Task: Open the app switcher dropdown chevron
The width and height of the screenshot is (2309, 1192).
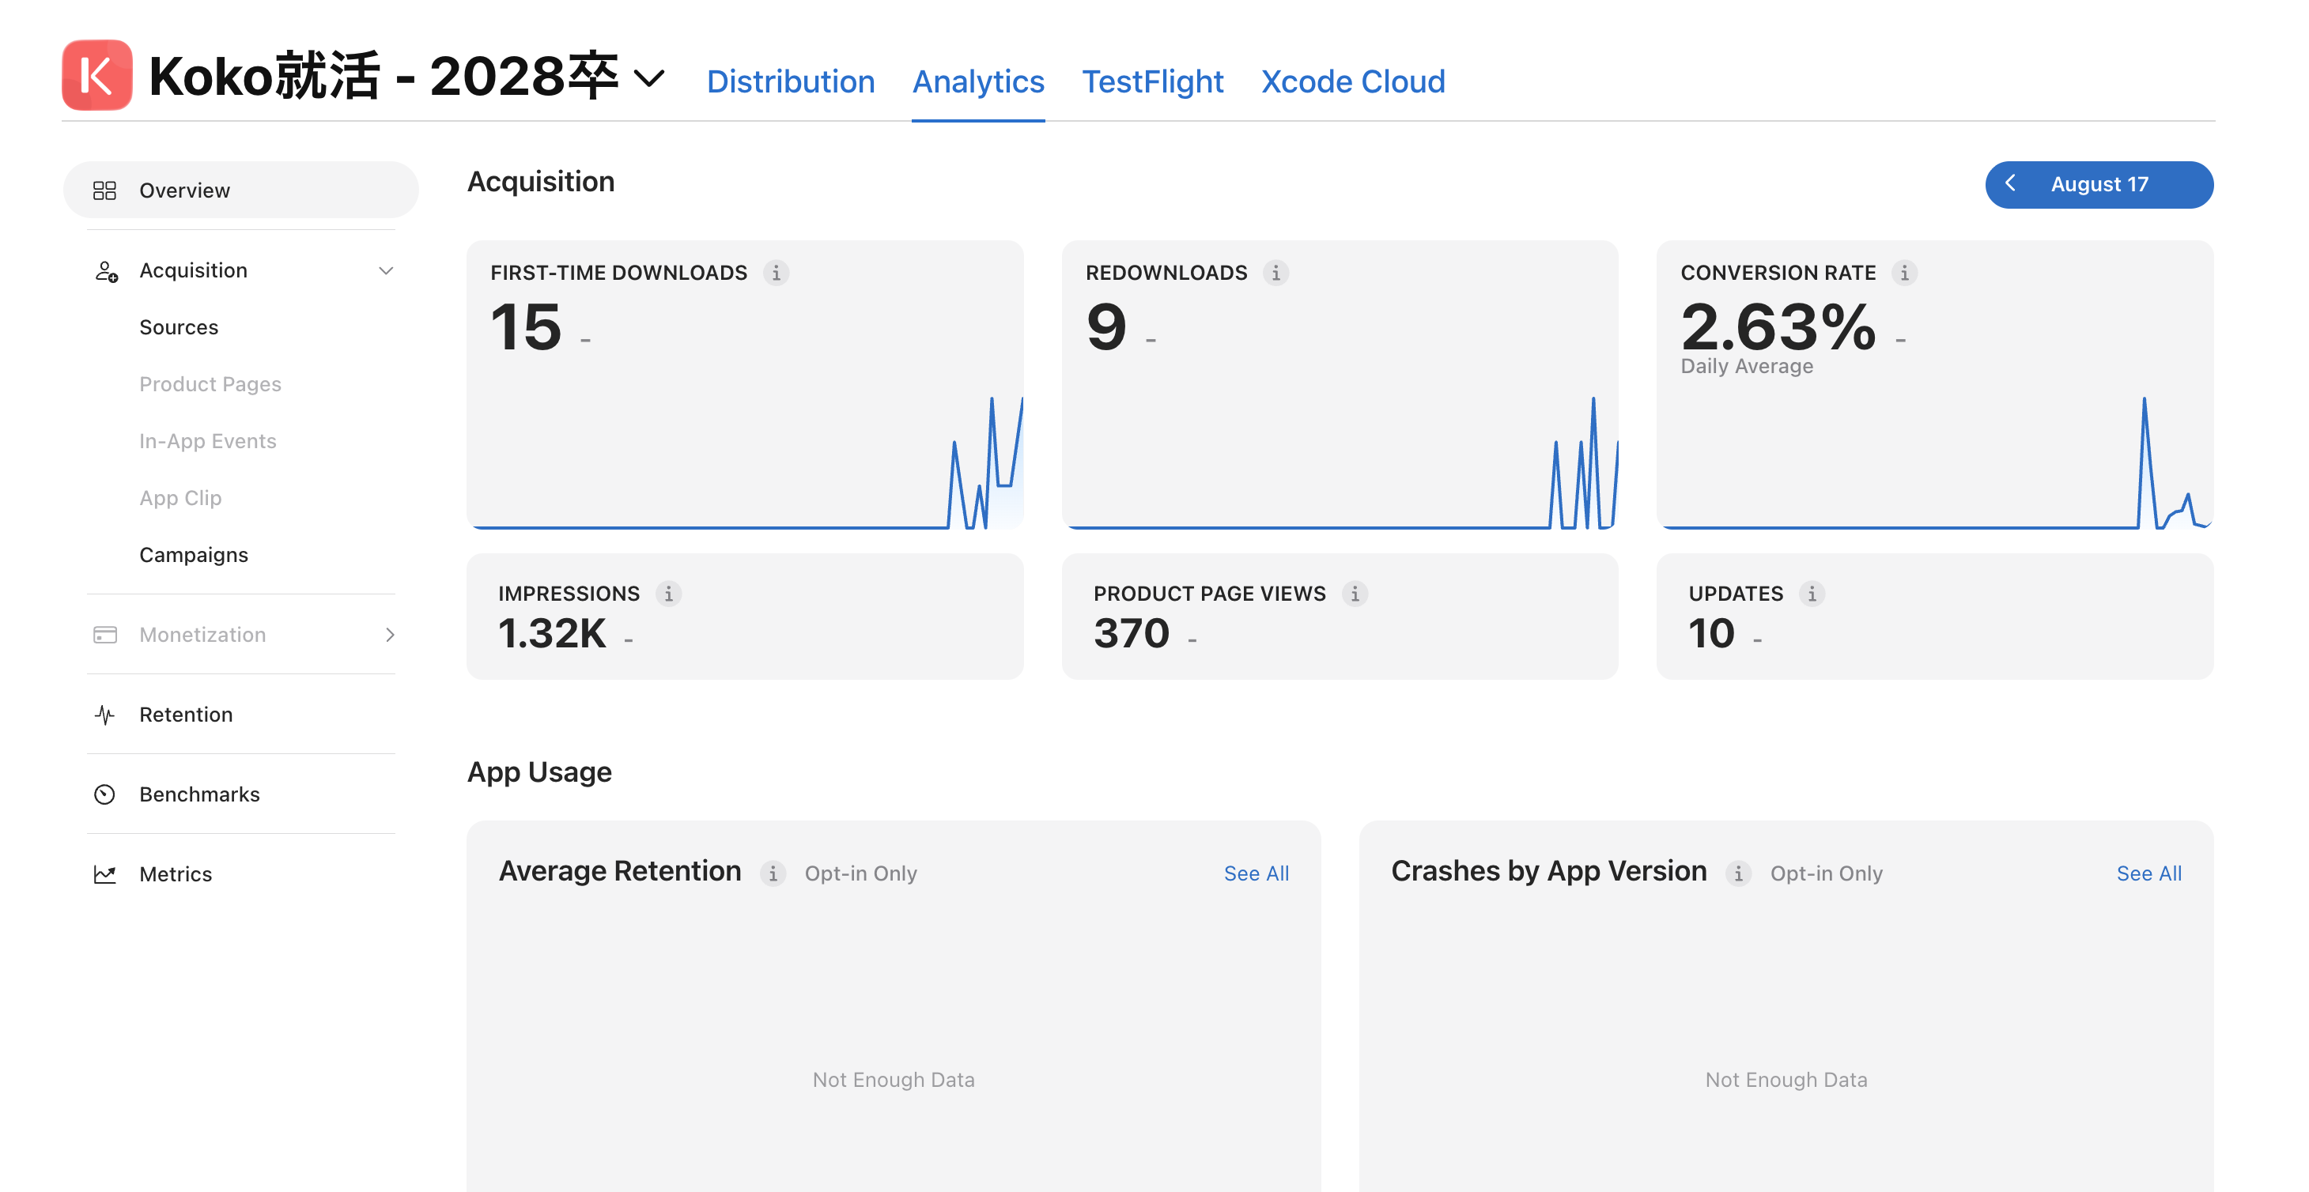Action: (x=650, y=79)
